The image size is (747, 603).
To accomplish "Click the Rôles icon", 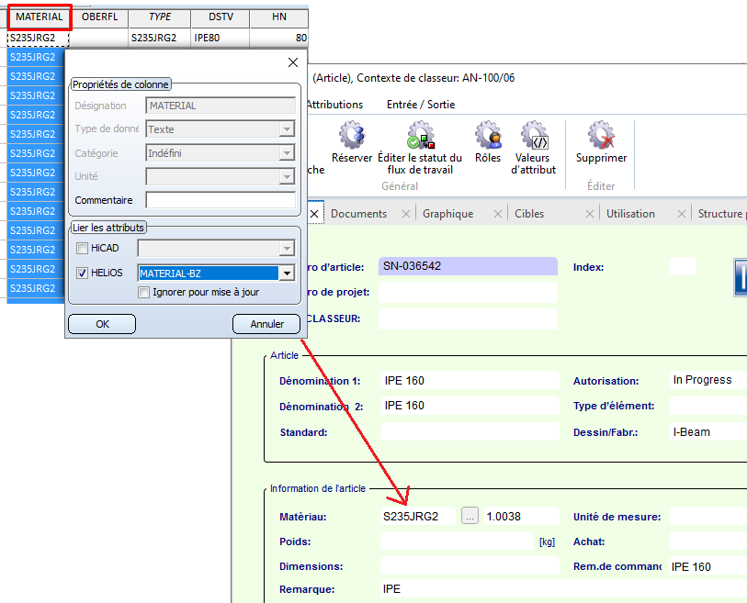I will [488, 136].
